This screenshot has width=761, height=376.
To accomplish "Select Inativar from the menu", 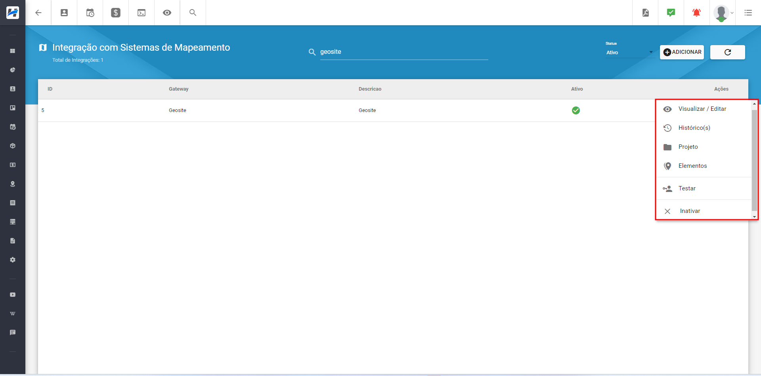I will click(x=704, y=211).
